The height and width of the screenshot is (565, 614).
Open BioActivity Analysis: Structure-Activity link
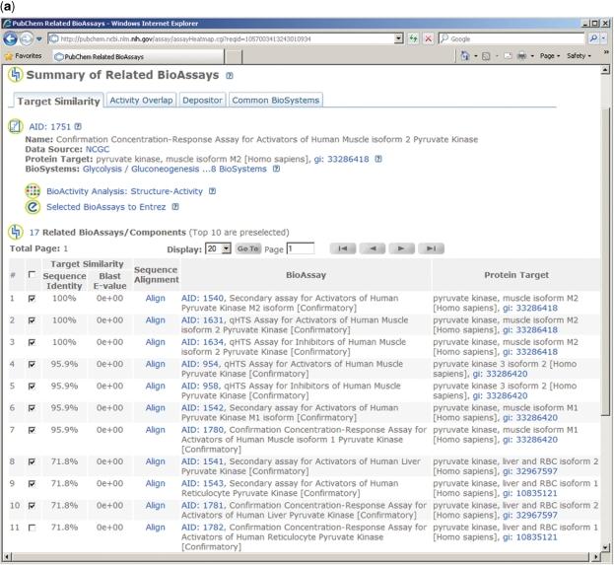[x=124, y=191]
